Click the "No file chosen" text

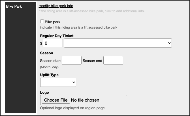click(x=85, y=100)
